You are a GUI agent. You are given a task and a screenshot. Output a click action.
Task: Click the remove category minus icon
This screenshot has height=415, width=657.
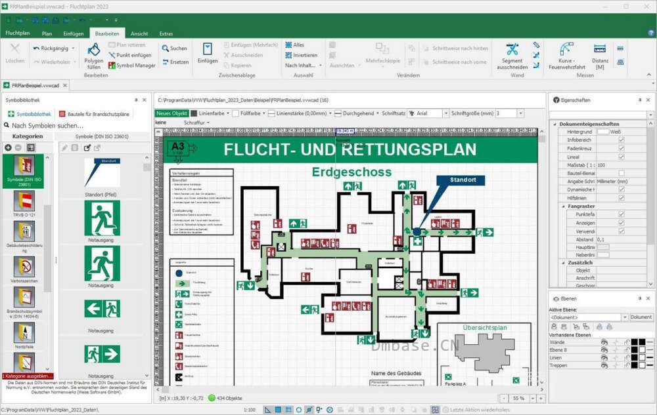[x=18, y=148]
